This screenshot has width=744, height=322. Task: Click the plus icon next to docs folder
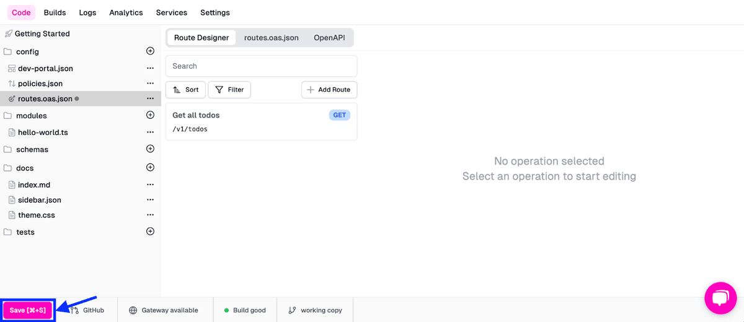[x=150, y=168]
